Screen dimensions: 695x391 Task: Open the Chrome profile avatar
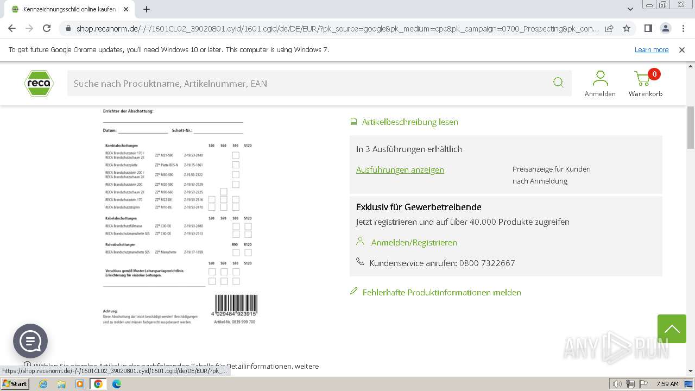click(x=665, y=28)
